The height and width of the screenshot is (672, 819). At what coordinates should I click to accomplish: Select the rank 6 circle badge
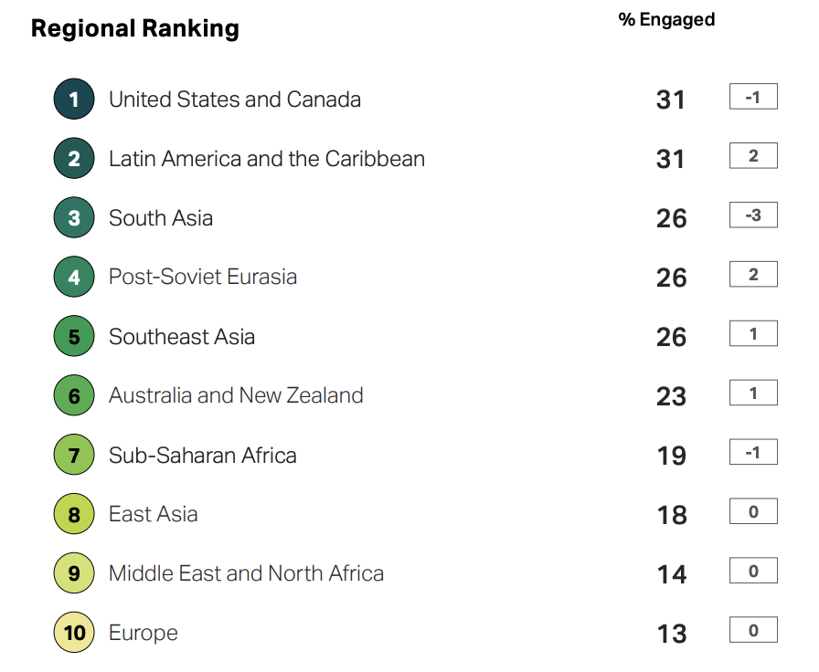pos(74,396)
